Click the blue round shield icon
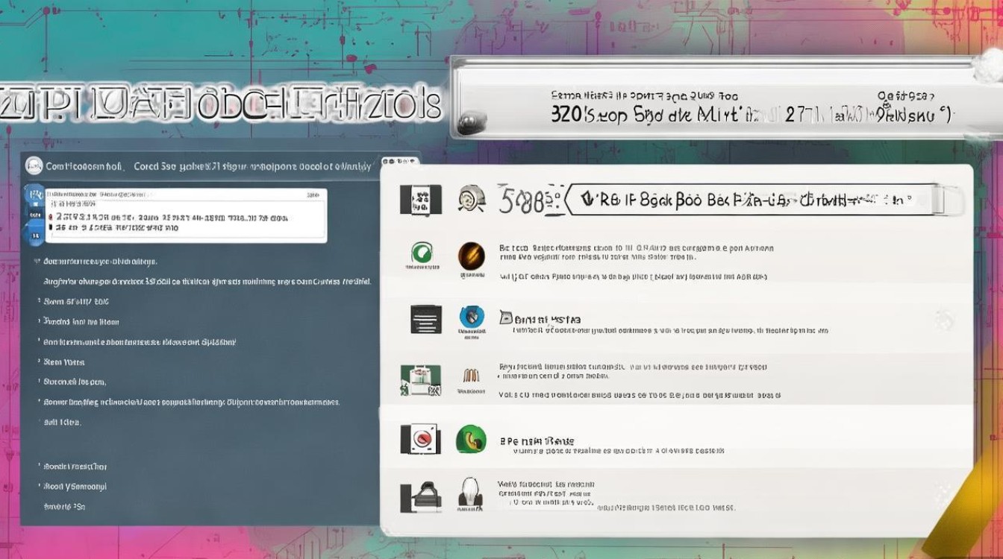Image resolution: width=1003 pixels, height=559 pixels. pos(472,318)
